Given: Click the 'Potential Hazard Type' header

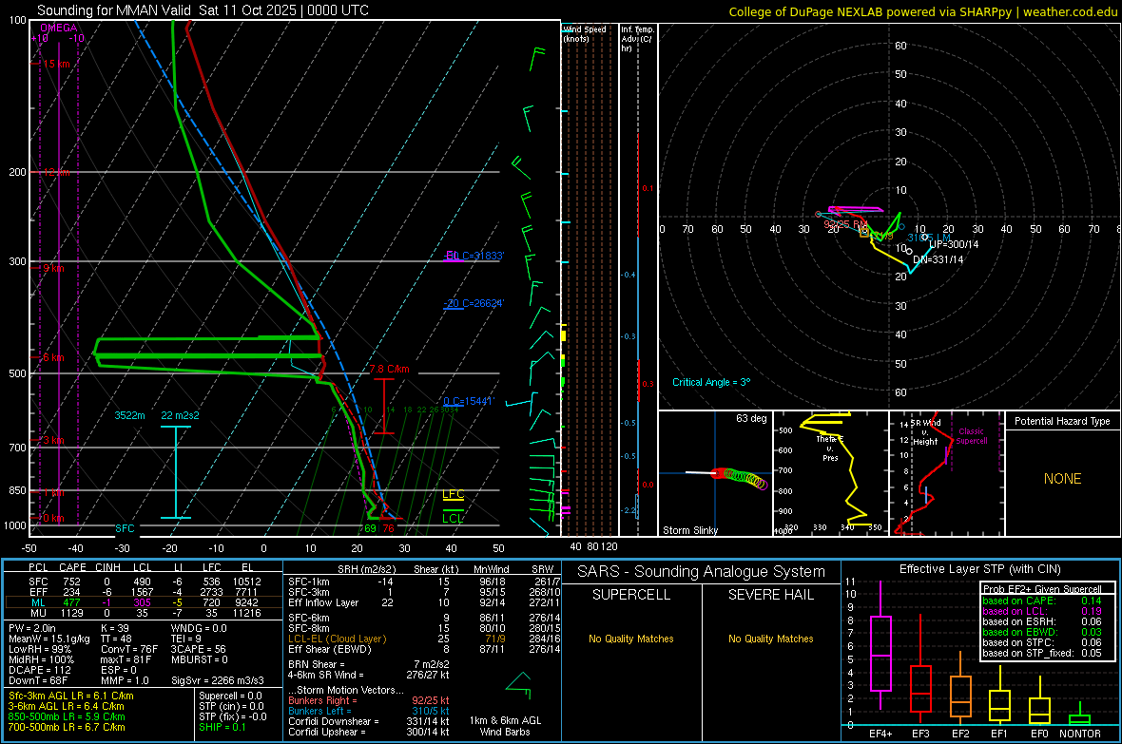Looking at the screenshot, I should 1062,421.
